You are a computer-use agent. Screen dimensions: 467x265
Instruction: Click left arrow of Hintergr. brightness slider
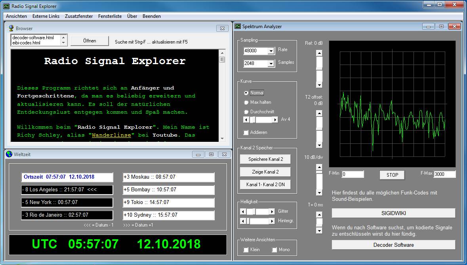tap(243, 221)
